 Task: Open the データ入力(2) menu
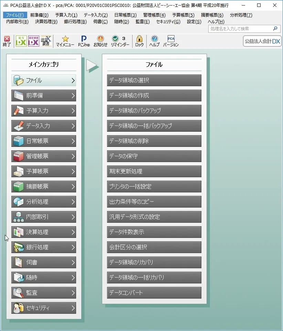pos(96,15)
